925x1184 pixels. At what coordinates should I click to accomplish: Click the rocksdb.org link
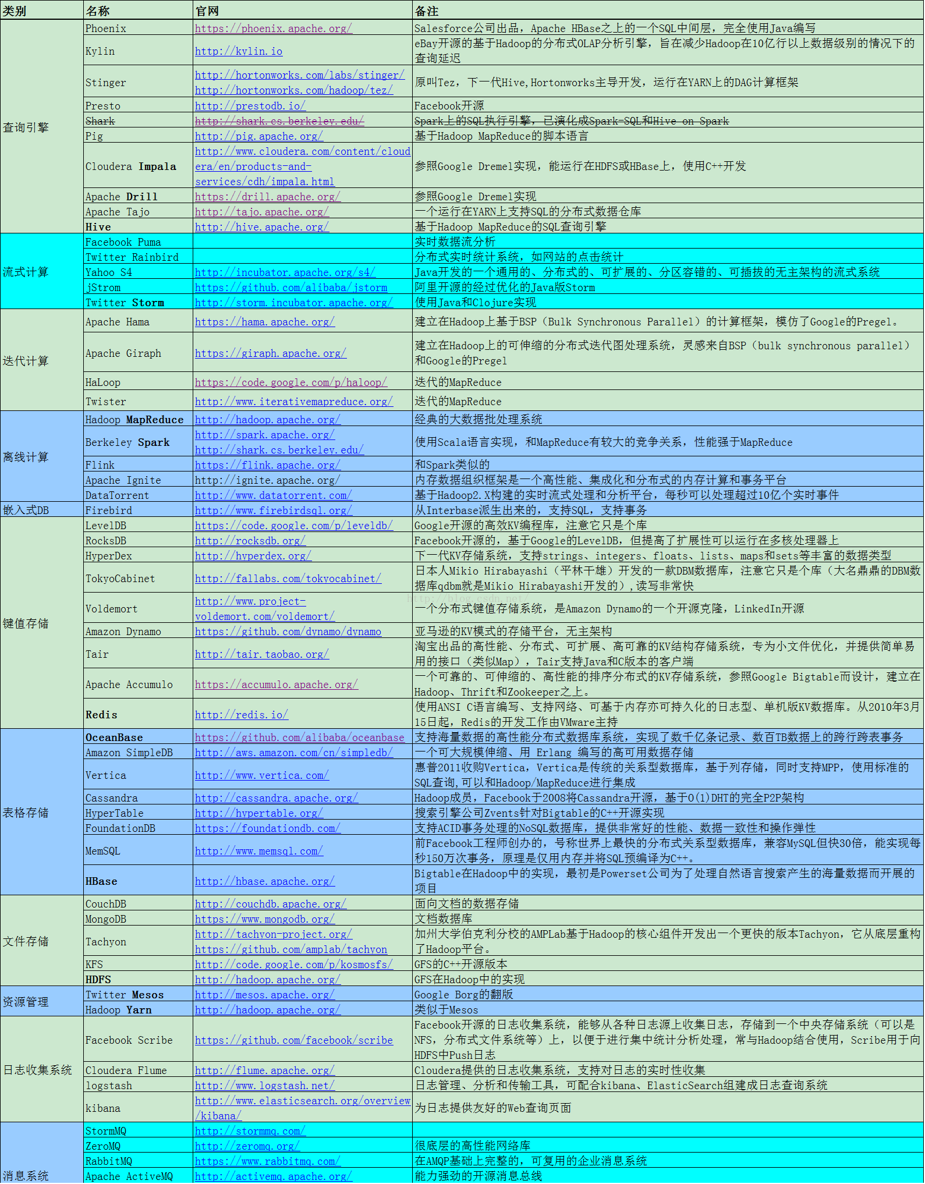tap(250, 540)
